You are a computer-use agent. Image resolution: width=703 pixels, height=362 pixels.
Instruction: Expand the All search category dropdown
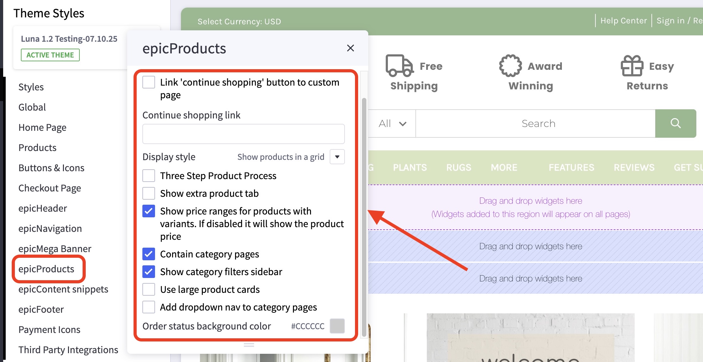(x=392, y=124)
